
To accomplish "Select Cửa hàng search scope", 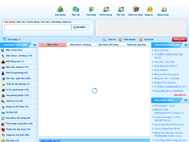I will 56,22.
